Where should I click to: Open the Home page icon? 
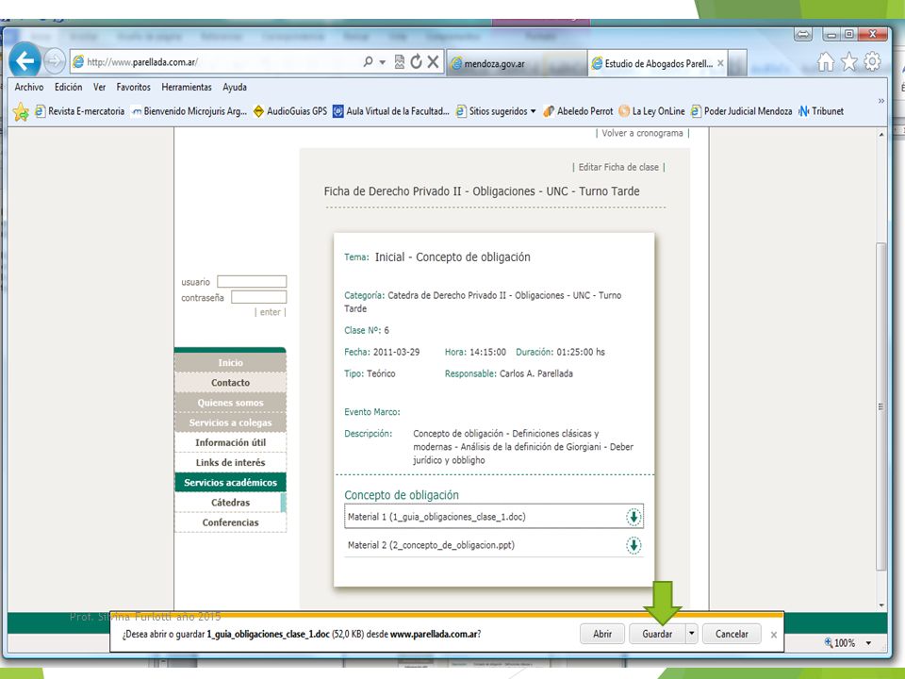(x=826, y=61)
